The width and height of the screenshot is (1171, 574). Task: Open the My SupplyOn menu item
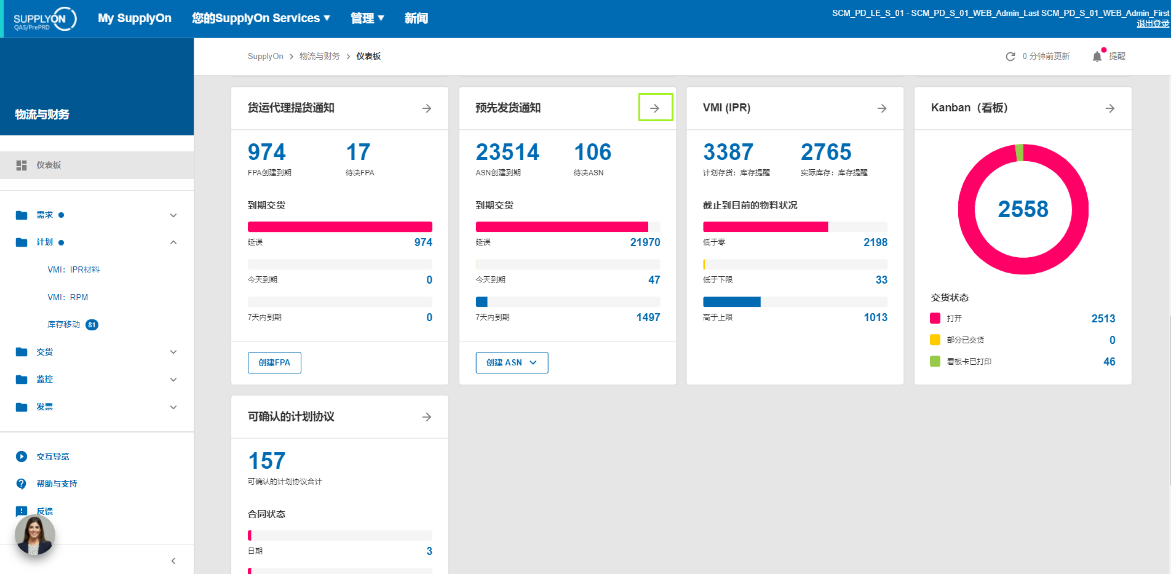tap(135, 18)
